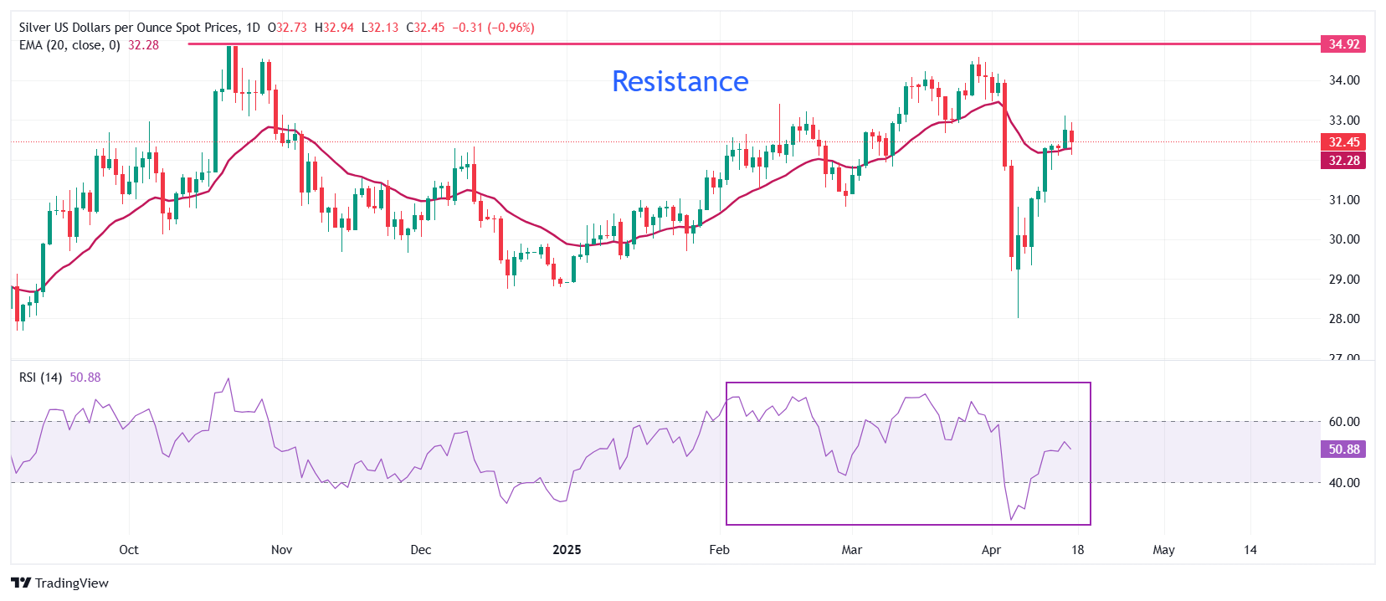The width and height of the screenshot is (1386, 601).
Task: Select the blue Resistance text annotation
Action: click(680, 81)
